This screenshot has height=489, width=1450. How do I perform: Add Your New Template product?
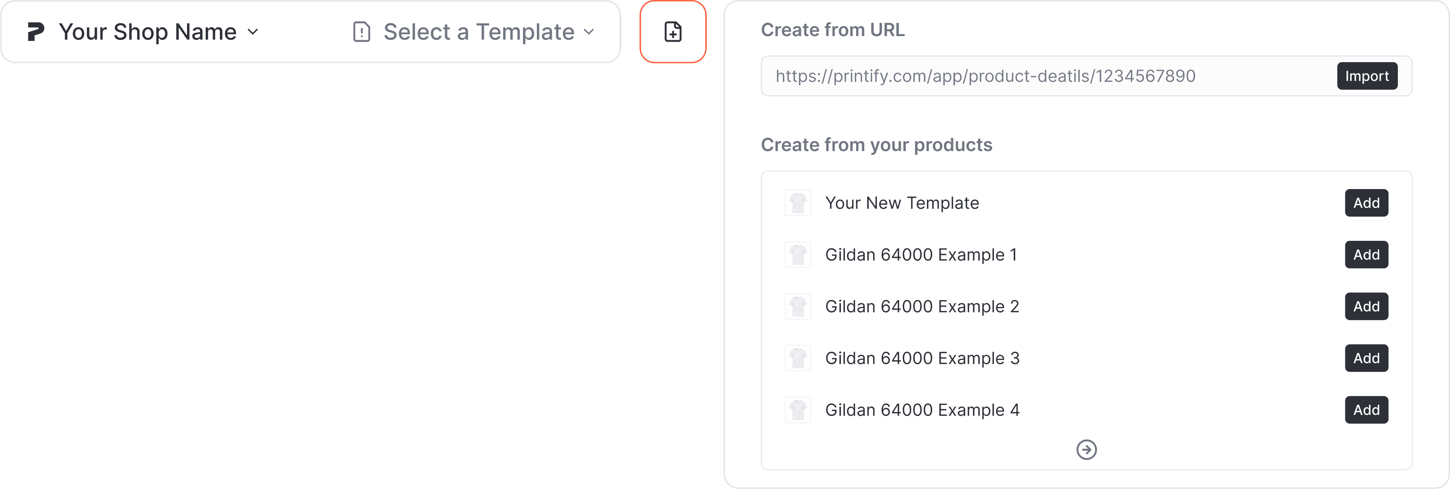1366,203
